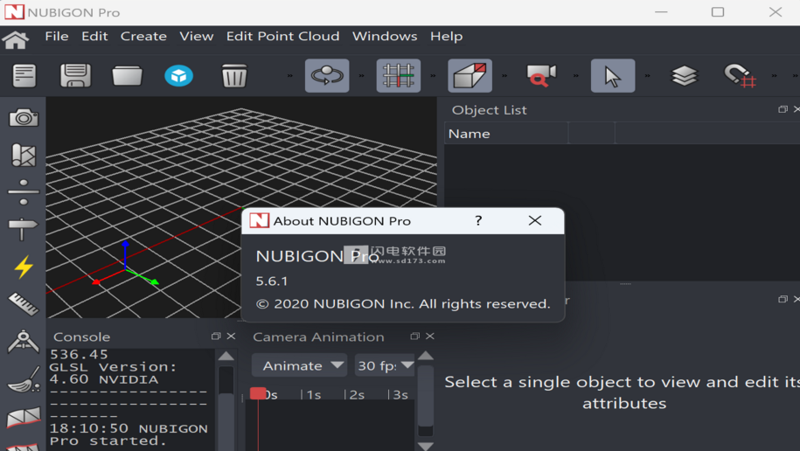
Task: Click Console scrollbar up arrow
Action: point(226,356)
